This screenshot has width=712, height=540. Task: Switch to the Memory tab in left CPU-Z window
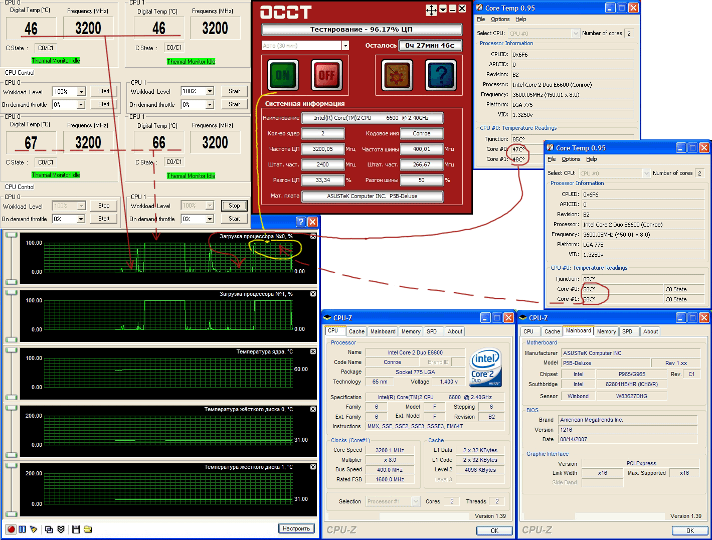click(x=411, y=331)
